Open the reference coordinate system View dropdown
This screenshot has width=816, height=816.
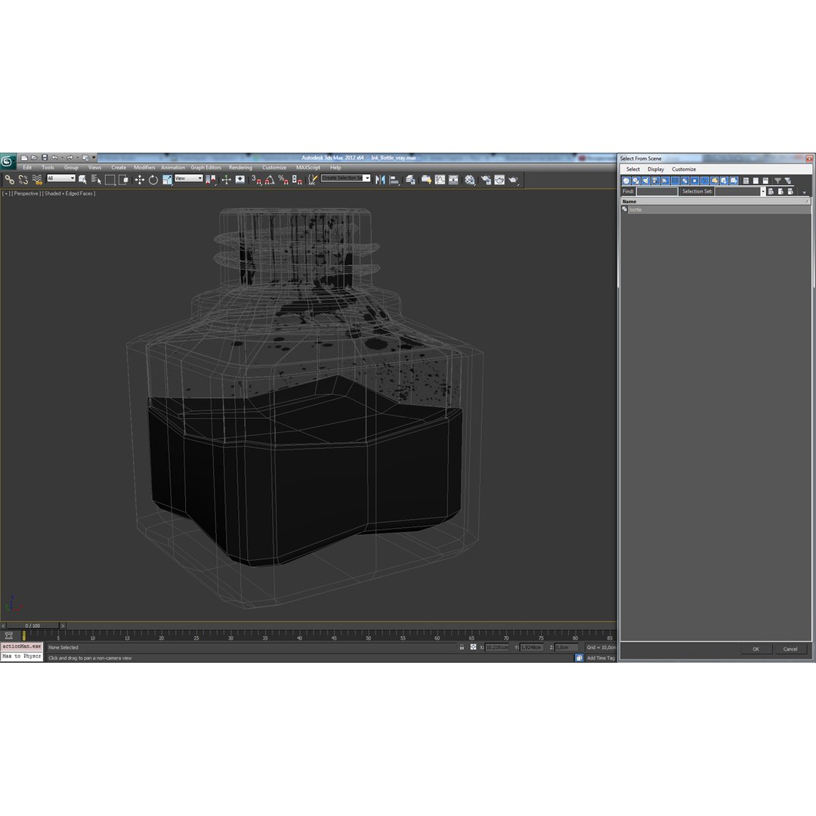click(188, 178)
